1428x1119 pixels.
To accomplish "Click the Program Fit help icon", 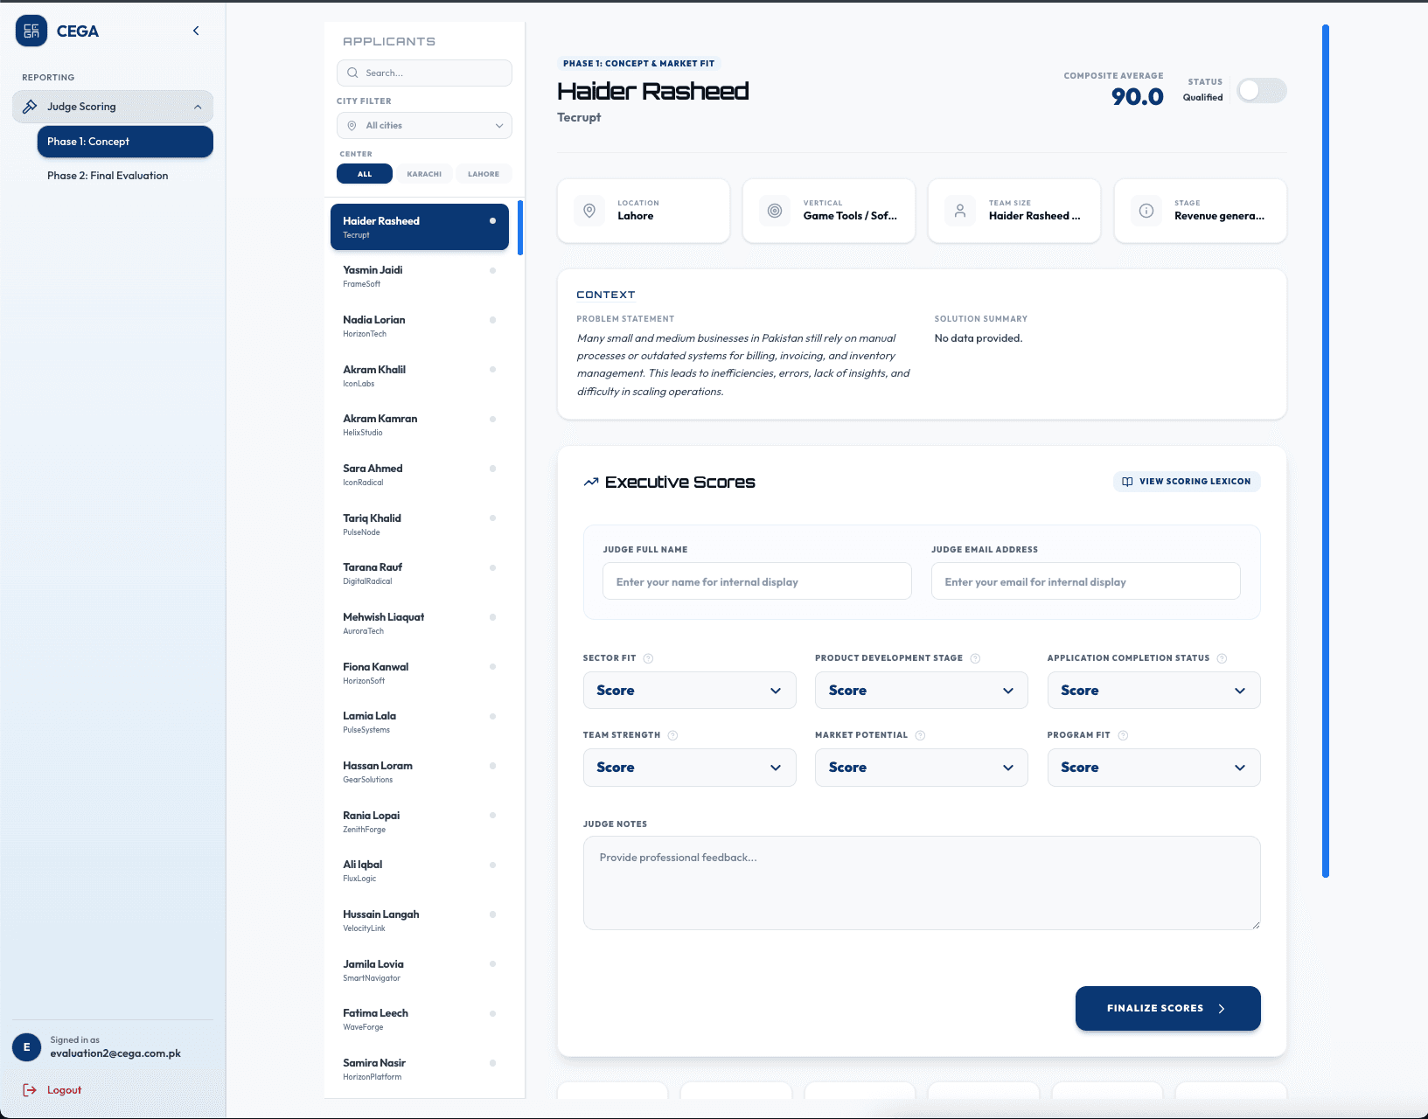I will pos(1123,735).
